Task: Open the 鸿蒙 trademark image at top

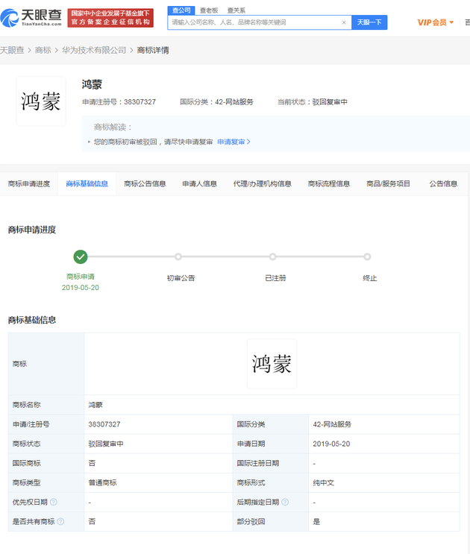Action: (41, 101)
